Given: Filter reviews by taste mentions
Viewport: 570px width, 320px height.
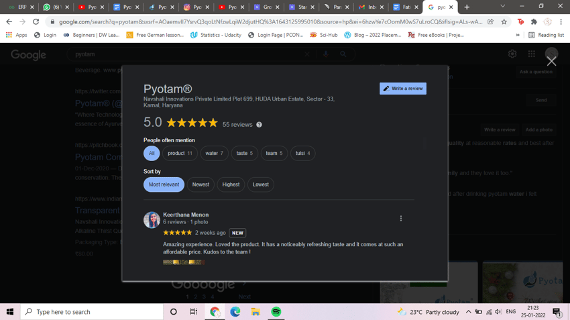Looking at the screenshot, I should pos(244,153).
